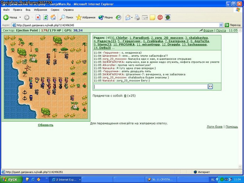Open player 2. zorg_20_moscow link
The image size is (244, 183).
[167, 38]
